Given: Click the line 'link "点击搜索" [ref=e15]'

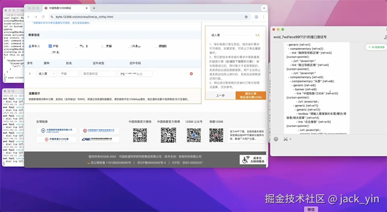Looking at the screenshot, I should point(314,122).
